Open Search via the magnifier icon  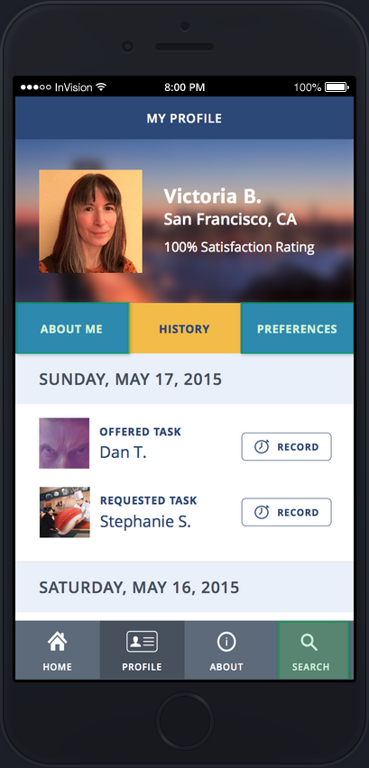(x=309, y=642)
